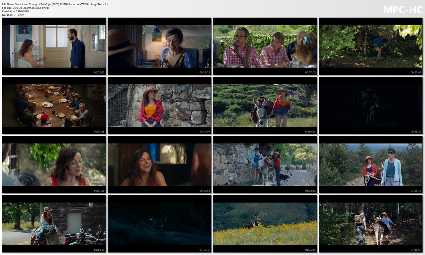Click the thumbnail at timestamp 00:17:03

click(265, 46)
